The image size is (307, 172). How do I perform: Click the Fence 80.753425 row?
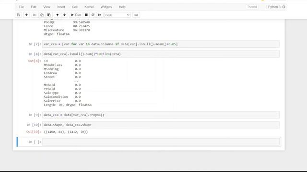click(x=67, y=26)
